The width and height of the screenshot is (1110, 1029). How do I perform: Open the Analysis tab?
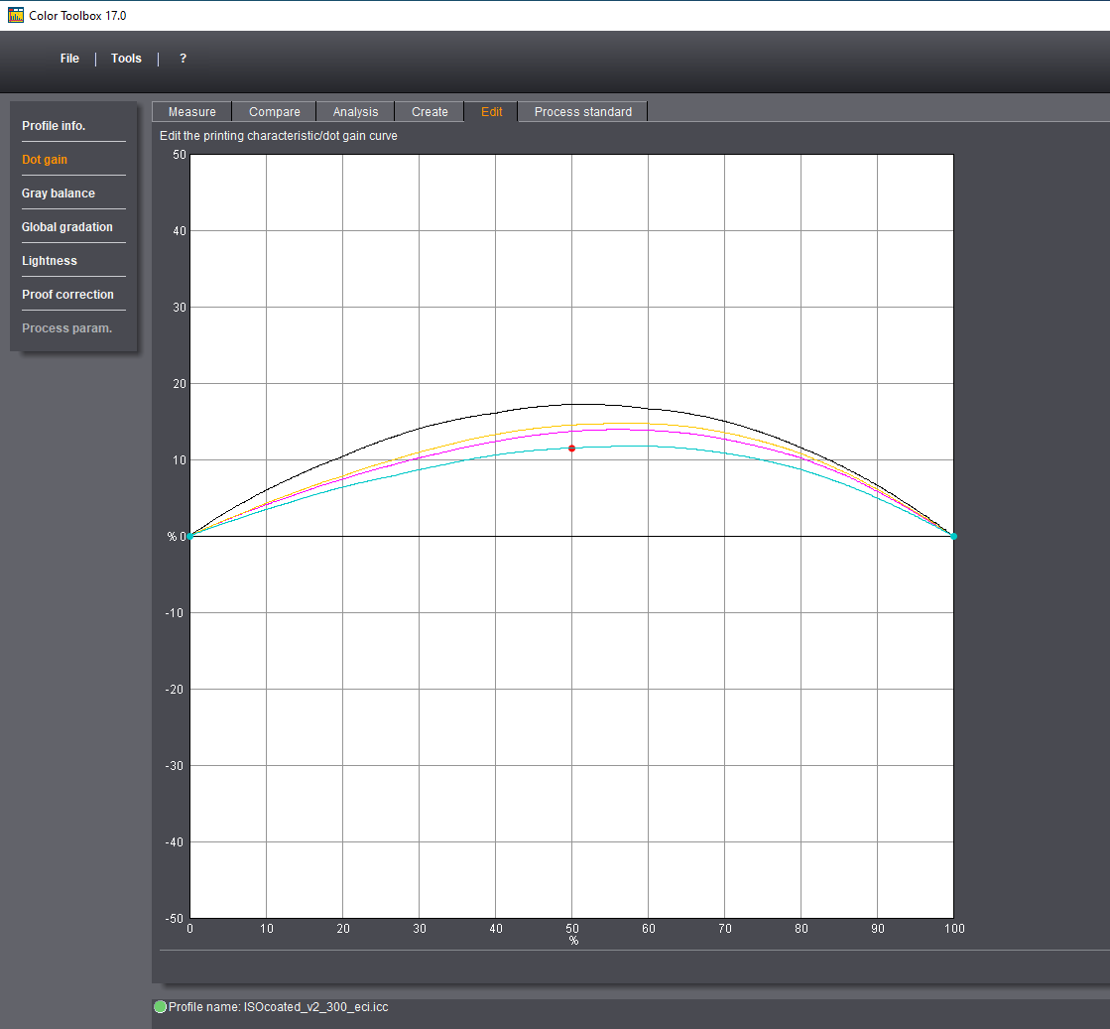pyautogui.click(x=355, y=112)
